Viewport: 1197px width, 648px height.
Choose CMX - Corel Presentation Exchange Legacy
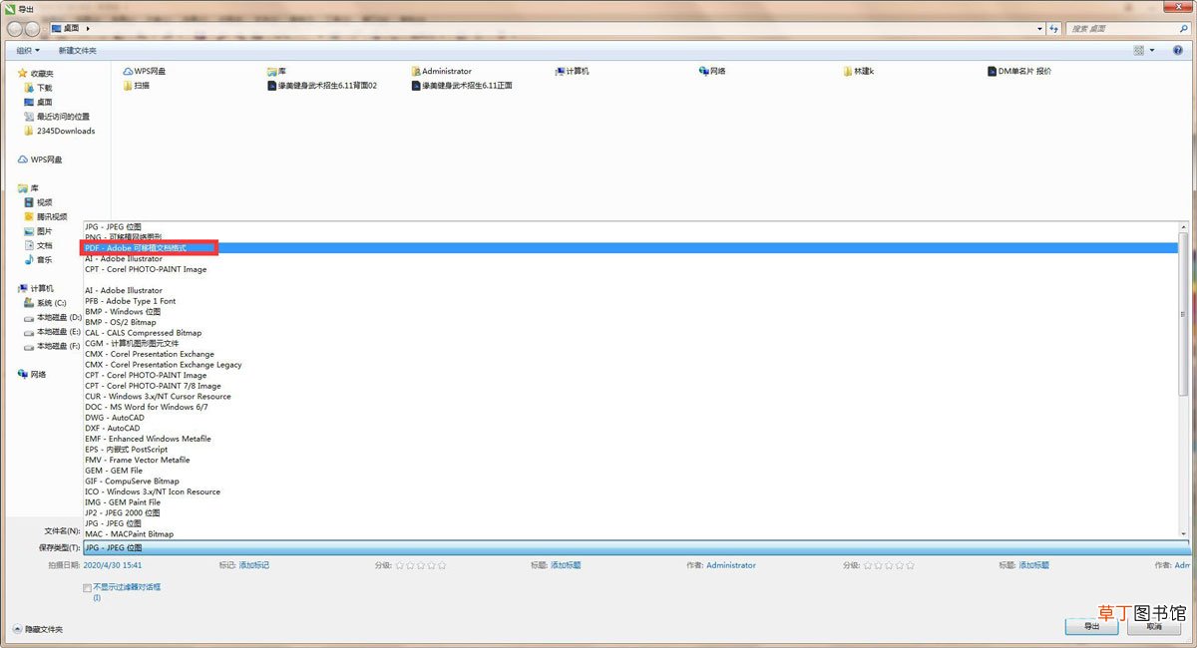[629, 365]
